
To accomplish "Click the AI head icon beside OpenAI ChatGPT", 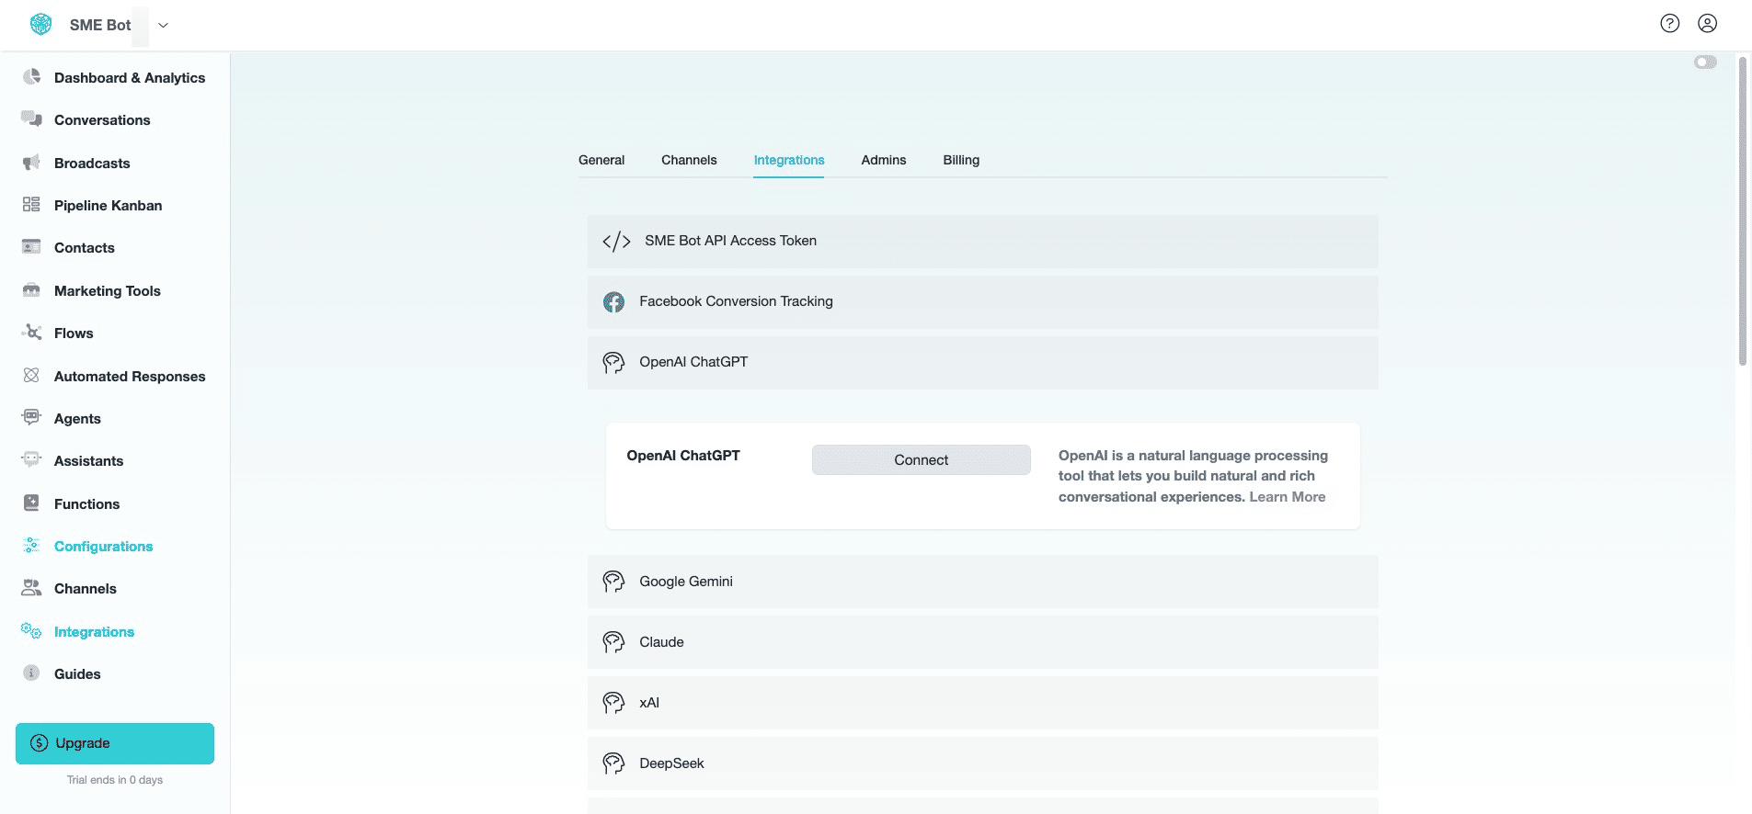I will [613, 363].
